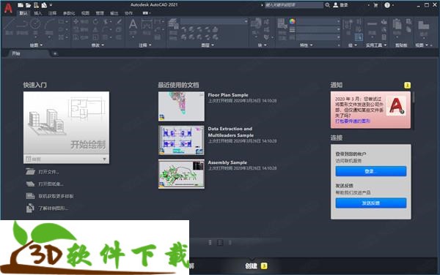Switch to the 视图 ribbon tab
The image size is (440, 275).
pos(85,13)
